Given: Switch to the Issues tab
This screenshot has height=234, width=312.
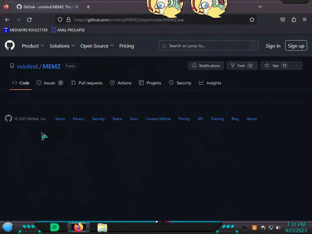Looking at the screenshot, I should (50, 83).
